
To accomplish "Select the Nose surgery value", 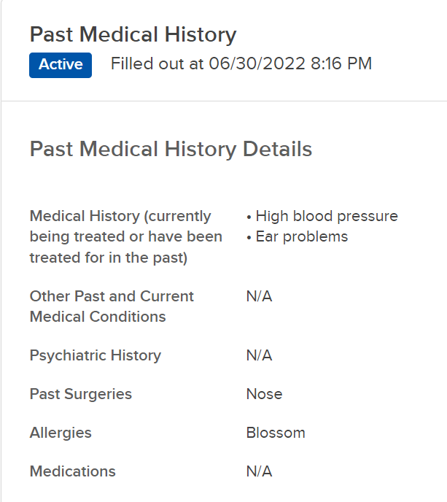I will 264,394.
